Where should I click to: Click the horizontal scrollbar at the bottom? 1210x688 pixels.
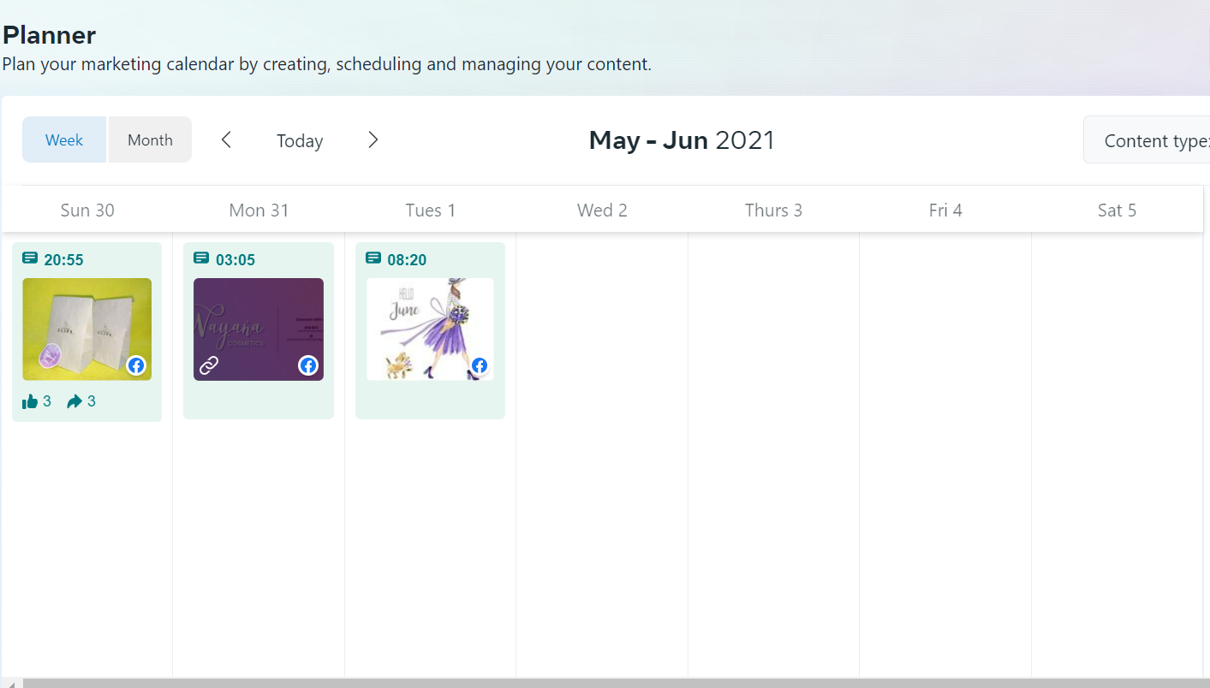coord(599,683)
